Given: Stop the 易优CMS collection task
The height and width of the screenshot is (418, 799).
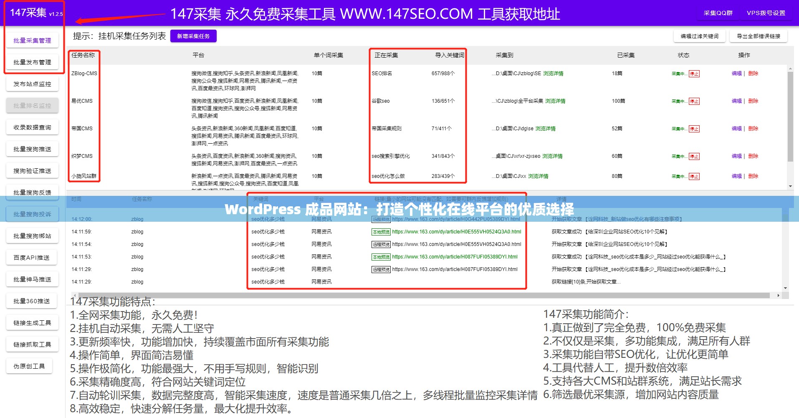Looking at the screenshot, I should tap(694, 101).
